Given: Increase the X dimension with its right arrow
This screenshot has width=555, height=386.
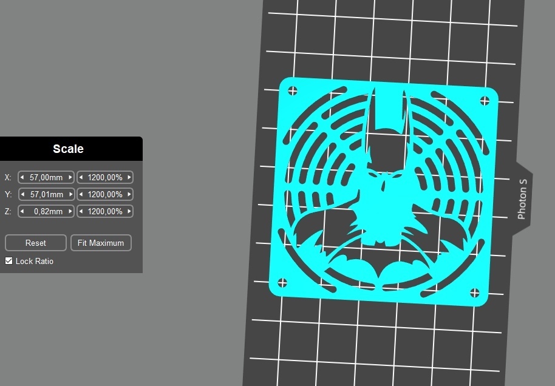Looking at the screenshot, I should 72,177.
